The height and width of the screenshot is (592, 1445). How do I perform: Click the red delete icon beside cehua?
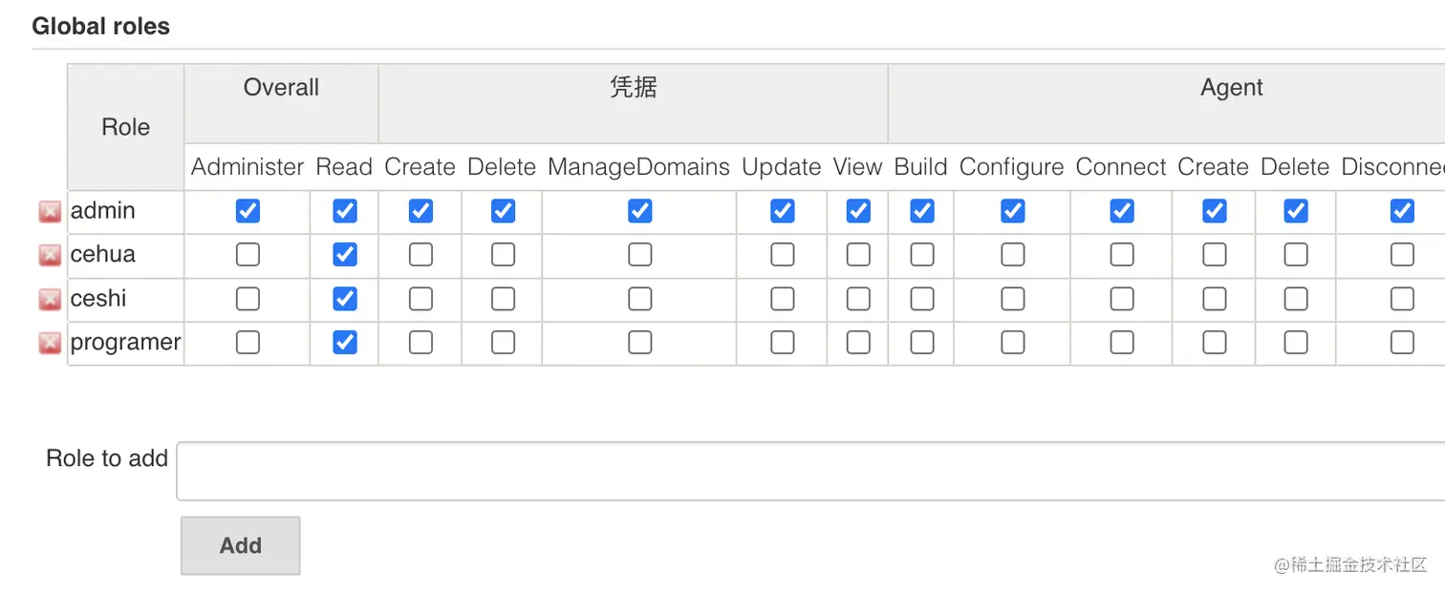pyautogui.click(x=50, y=255)
